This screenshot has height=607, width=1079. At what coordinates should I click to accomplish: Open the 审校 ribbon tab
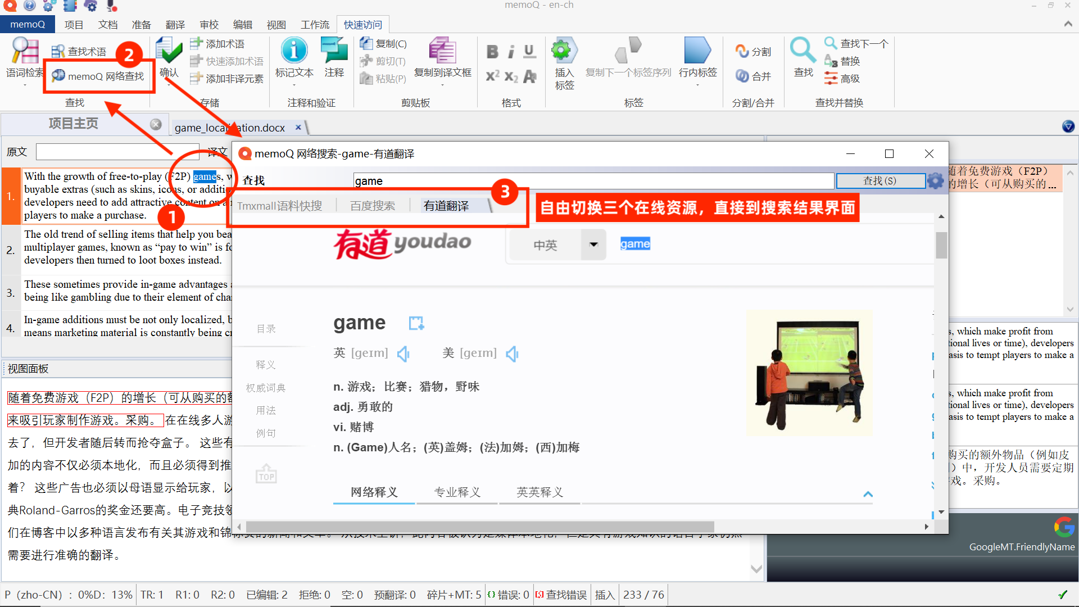click(208, 25)
